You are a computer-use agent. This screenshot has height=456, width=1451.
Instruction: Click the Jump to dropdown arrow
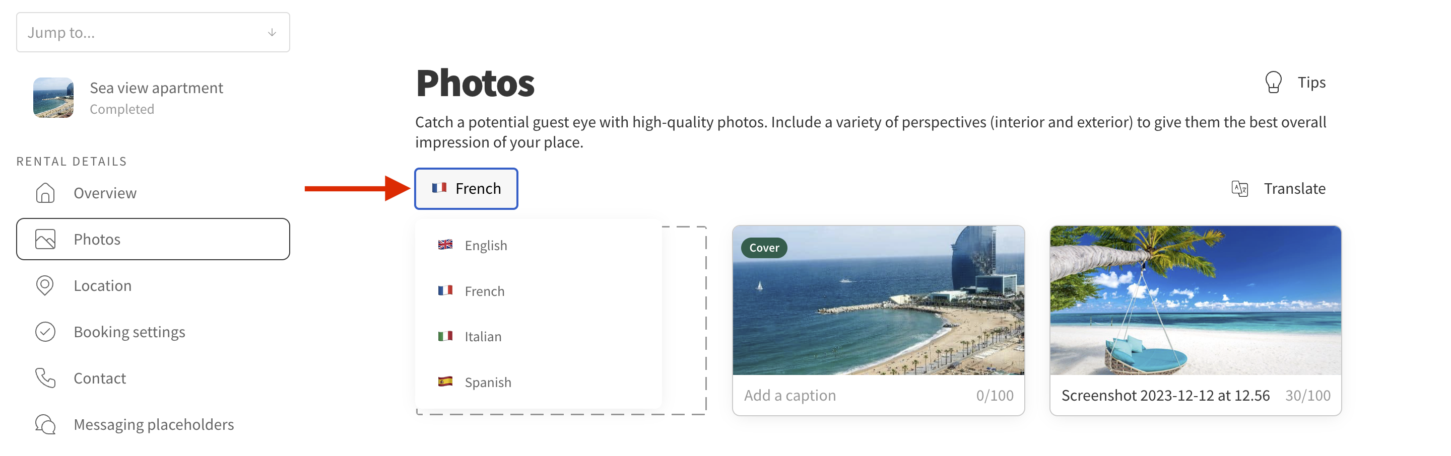tap(272, 33)
